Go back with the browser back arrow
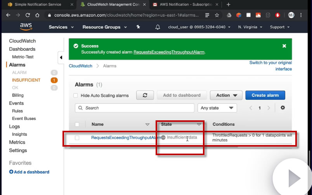Screen dimensions: 312x195 click(x=8, y=15)
